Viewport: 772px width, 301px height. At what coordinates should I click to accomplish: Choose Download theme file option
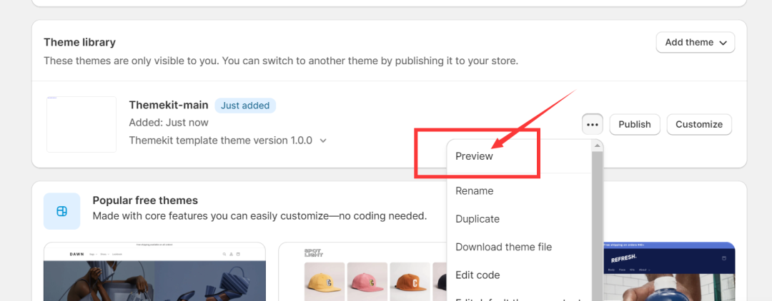tap(503, 247)
